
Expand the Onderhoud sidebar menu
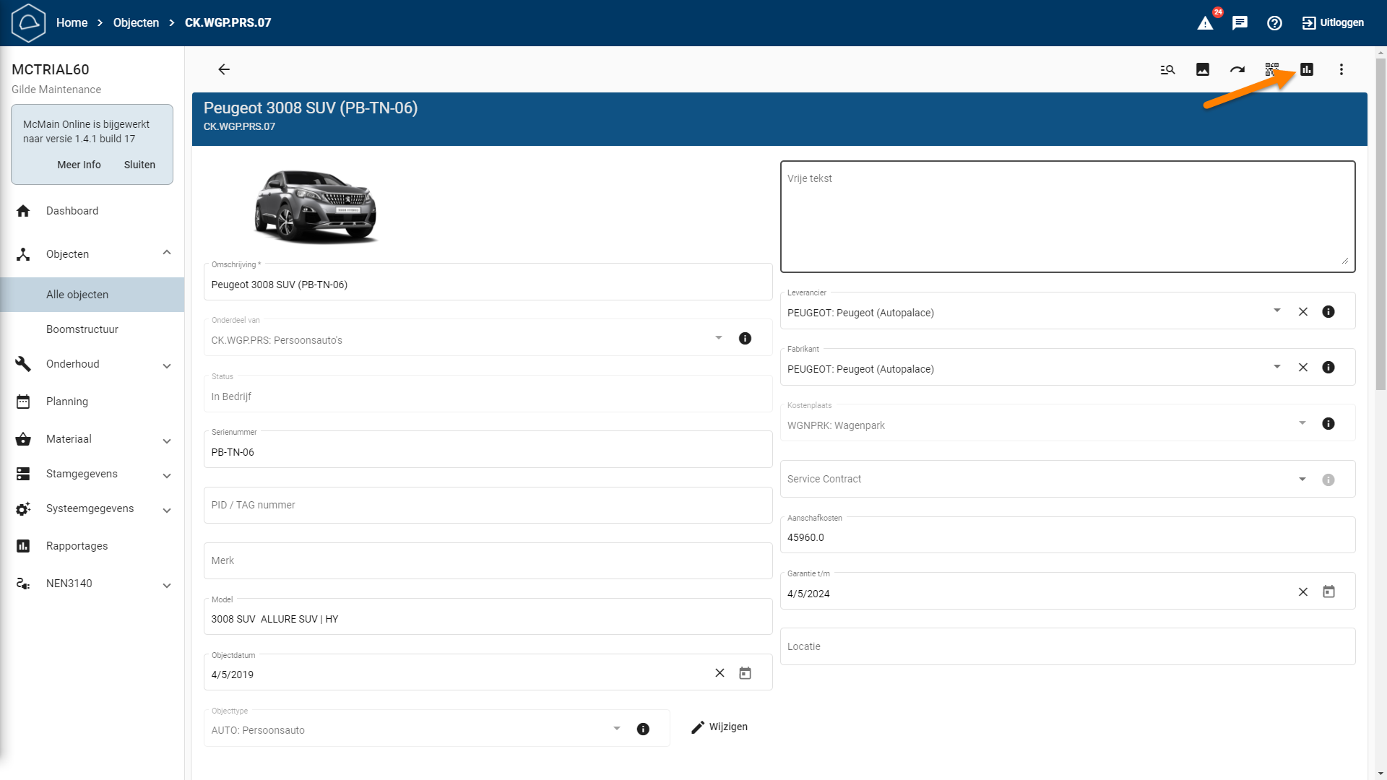167,365
